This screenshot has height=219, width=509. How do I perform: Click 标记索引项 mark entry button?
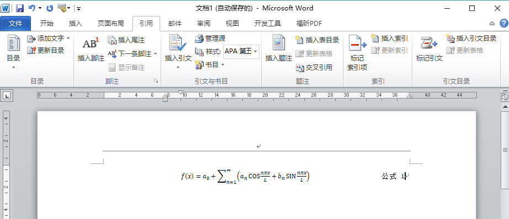coord(357,52)
